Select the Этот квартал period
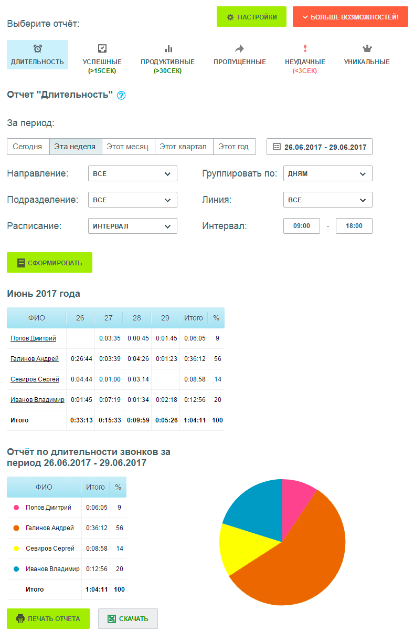The width and height of the screenshot is (414, 641). [x=184, y=147]
